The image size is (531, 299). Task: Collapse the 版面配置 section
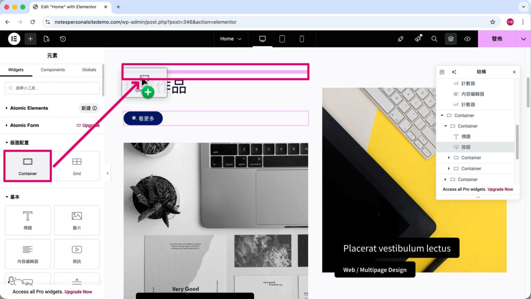click(x=17, y=142)
